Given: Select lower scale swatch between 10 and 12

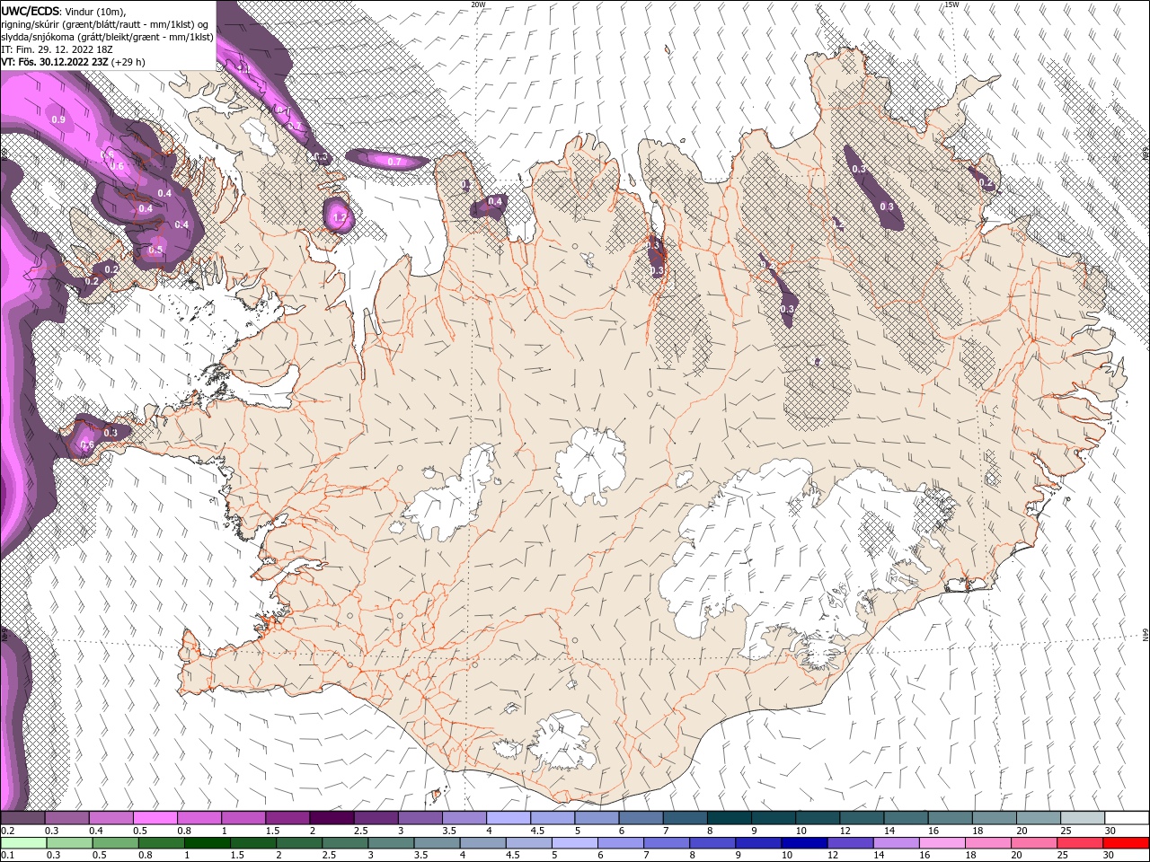Looking at the screenshot, I should click(804, 843).
